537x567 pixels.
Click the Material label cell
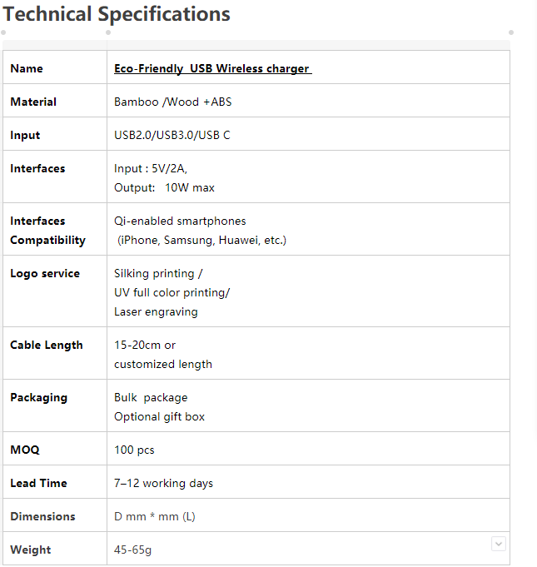click(33, 102)
